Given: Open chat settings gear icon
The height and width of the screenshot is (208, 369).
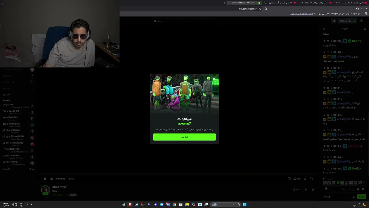Looking at the screenshot, I should [x=354, y=197].
